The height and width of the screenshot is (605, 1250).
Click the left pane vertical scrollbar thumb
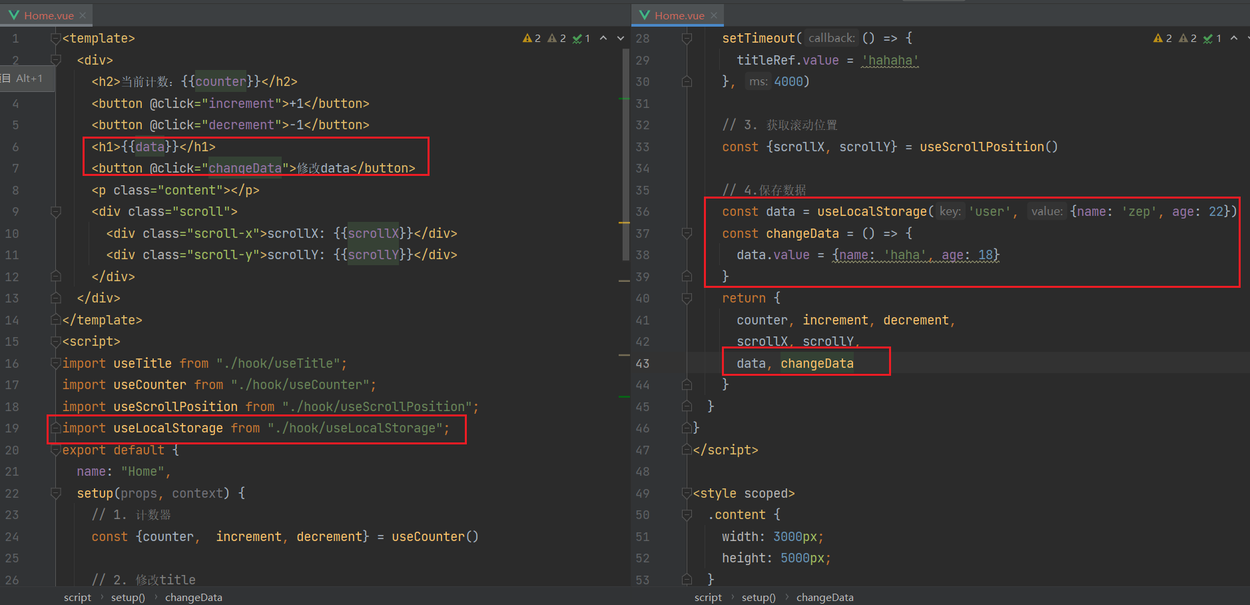625,153
